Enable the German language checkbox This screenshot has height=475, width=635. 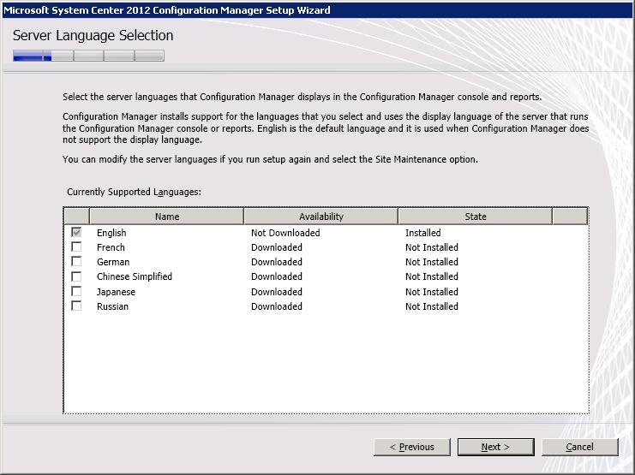[76, 262]
